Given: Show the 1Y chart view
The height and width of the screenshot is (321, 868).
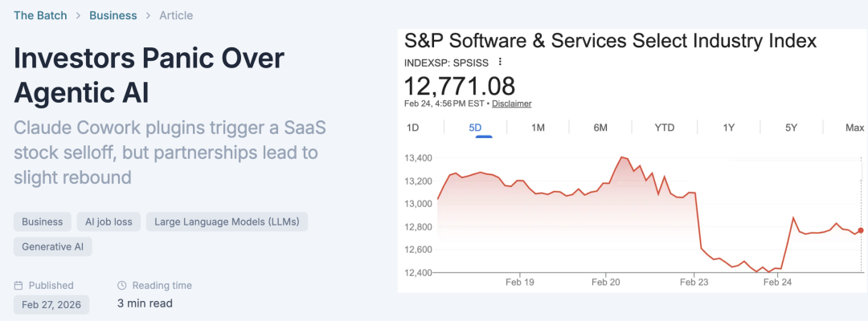Looking at the screenshot, I should (728, 128).
